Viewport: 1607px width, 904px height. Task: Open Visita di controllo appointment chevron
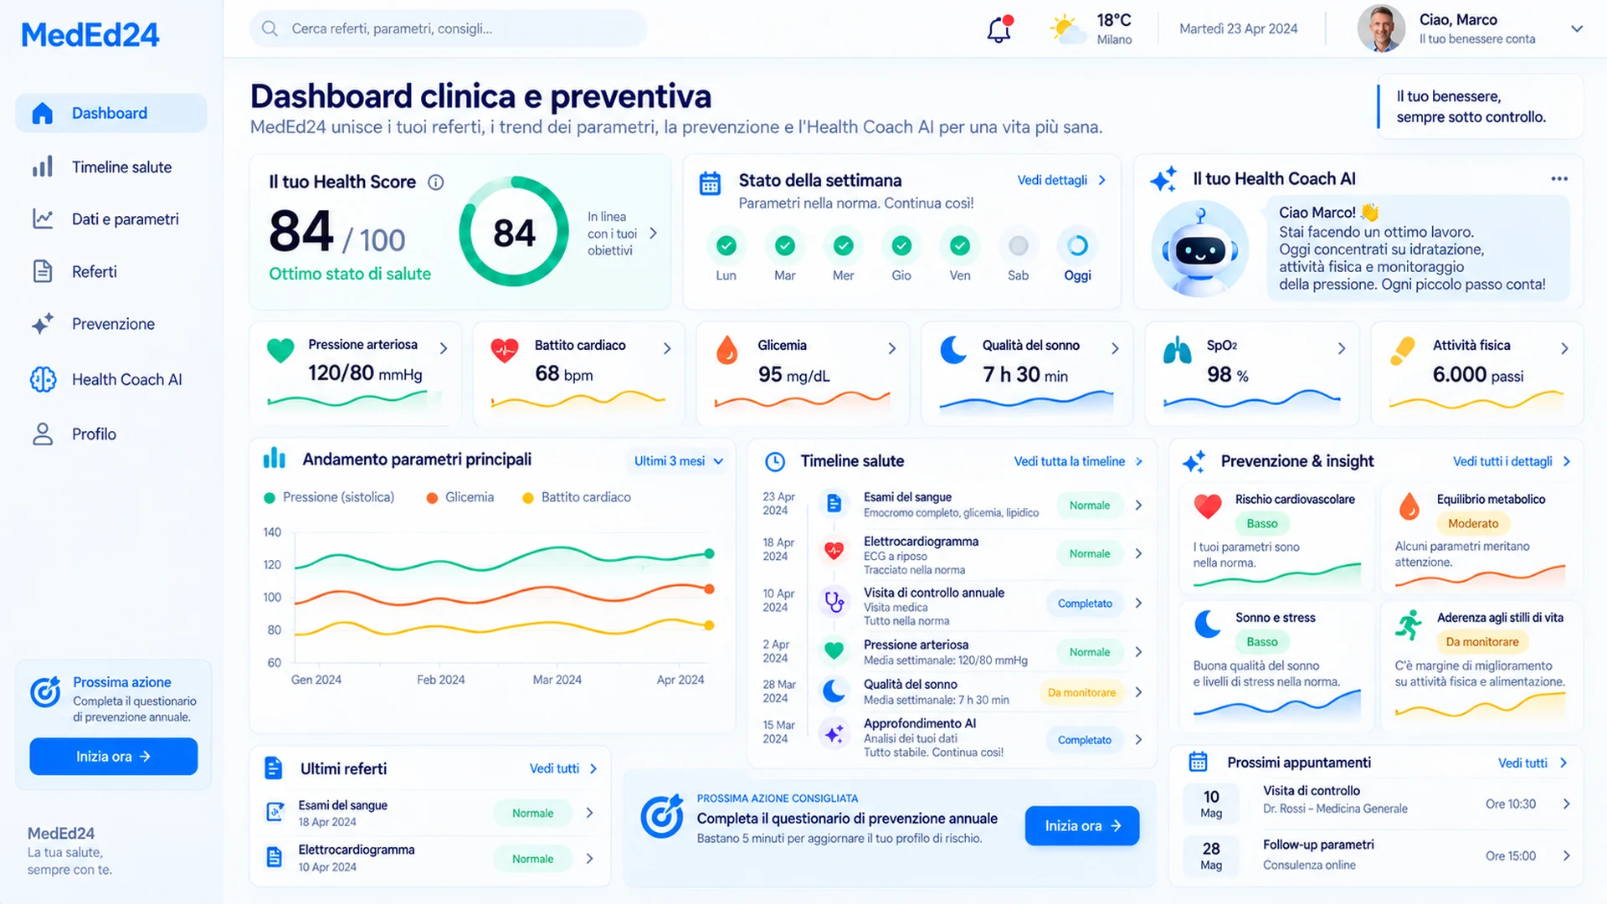pyautogui.click(x=1566, y=804)
